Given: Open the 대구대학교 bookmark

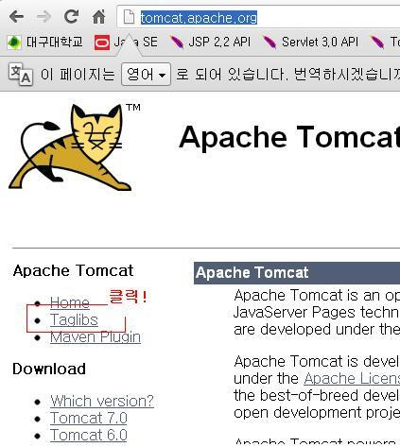Looking at the screenshot, I should point(45,42).
